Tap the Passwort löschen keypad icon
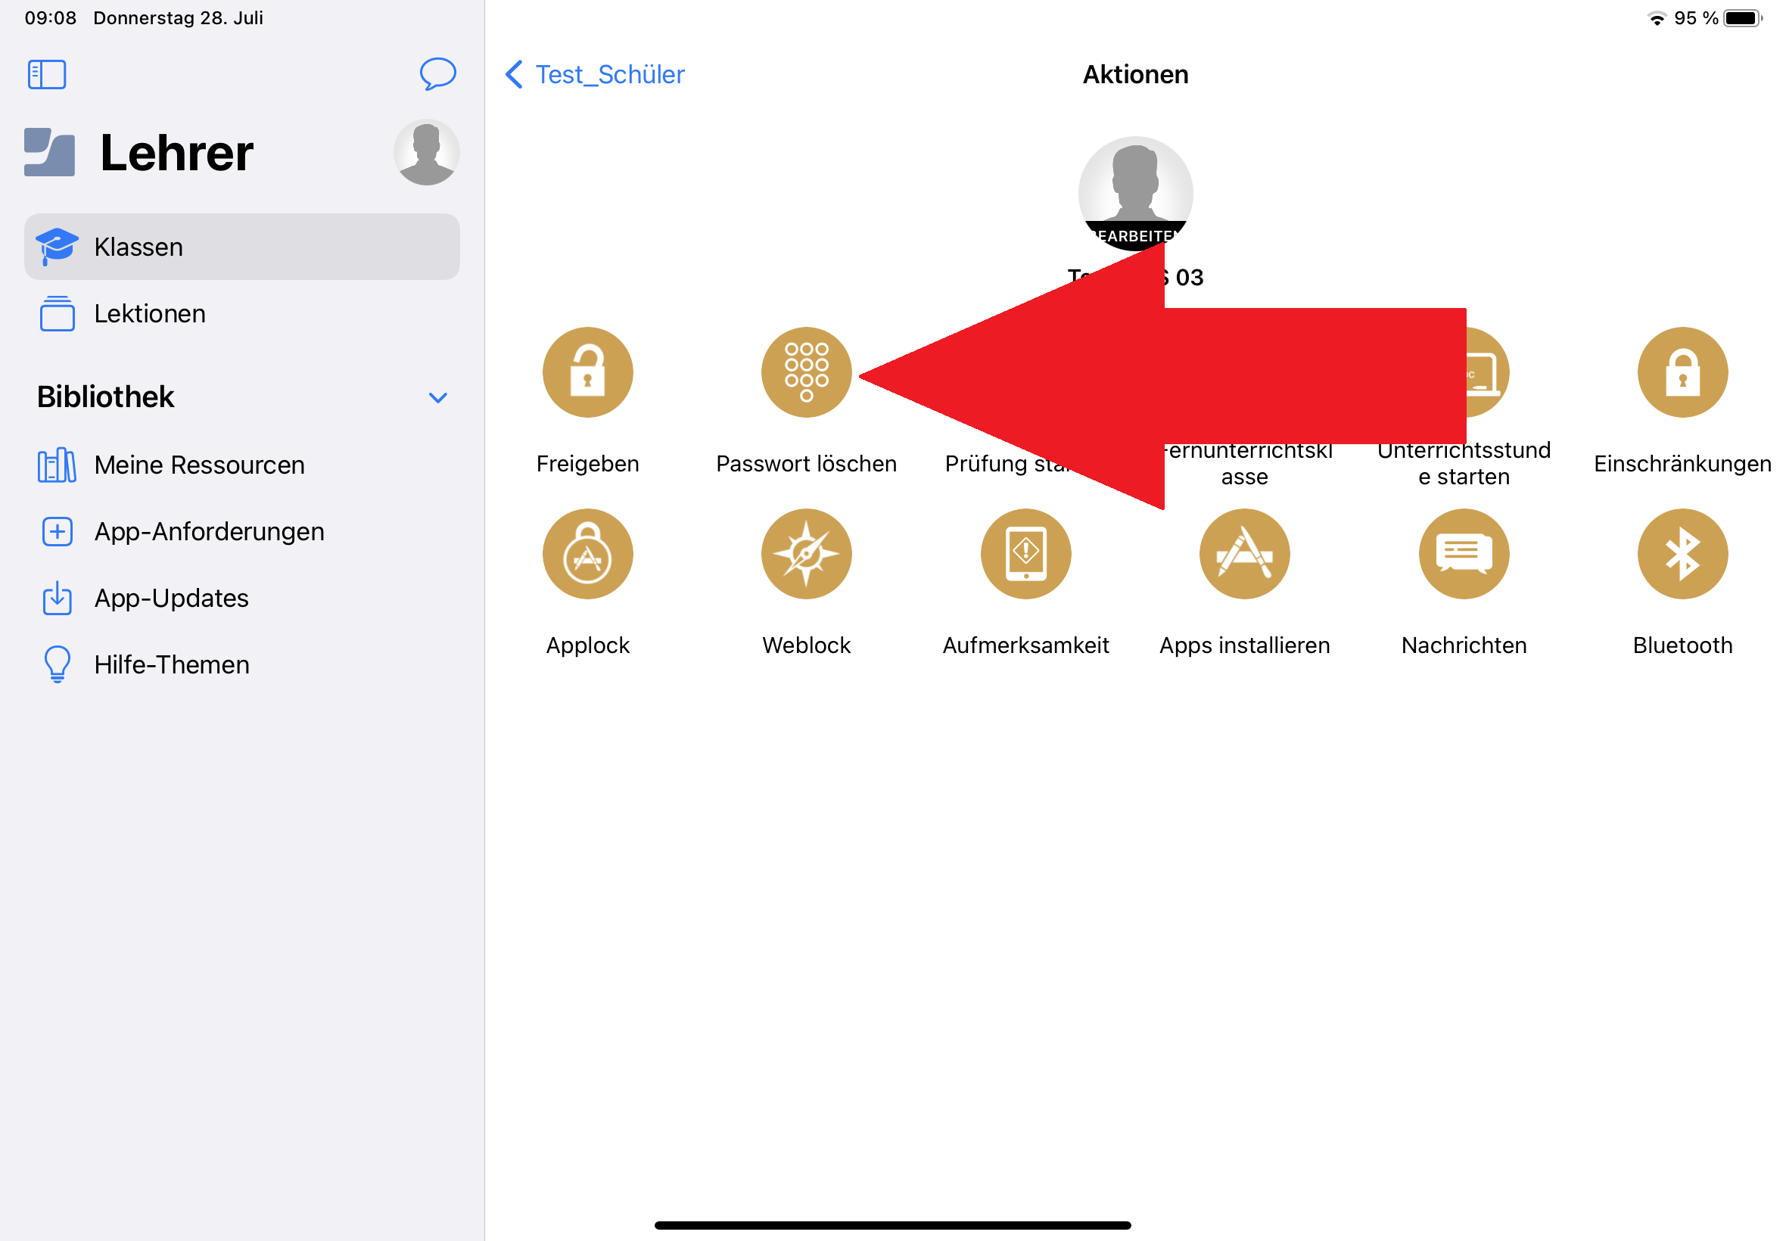Screen dimensions: 1786x1241 tap(806, 372)
